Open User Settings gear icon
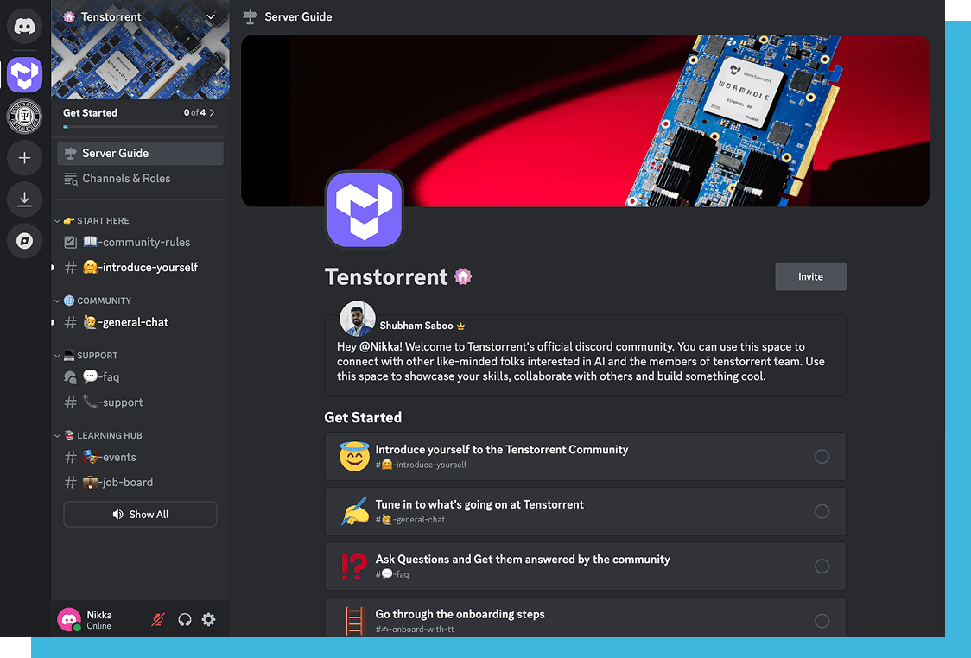Viewport: 971px width, 658px height. (x=209, y=620)
